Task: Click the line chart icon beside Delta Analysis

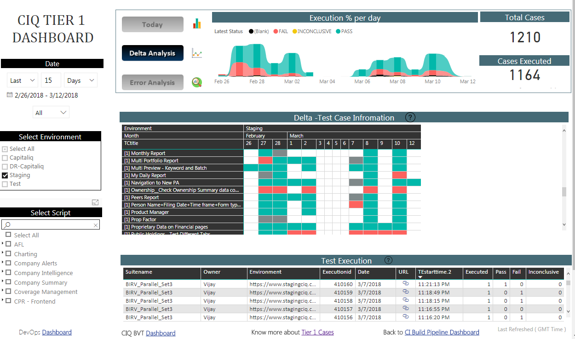Action: 197,53
